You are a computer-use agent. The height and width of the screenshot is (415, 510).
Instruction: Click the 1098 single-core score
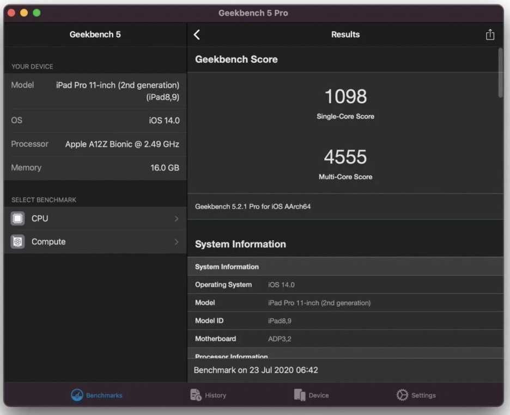(x=345, y=96)
